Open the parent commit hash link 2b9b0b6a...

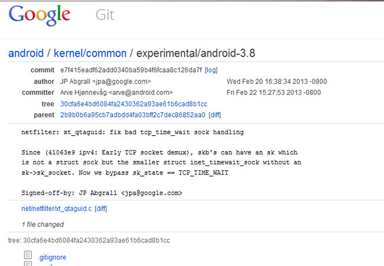(133, 115)
